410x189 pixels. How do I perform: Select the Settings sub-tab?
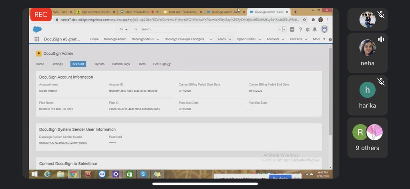(57, 64)
